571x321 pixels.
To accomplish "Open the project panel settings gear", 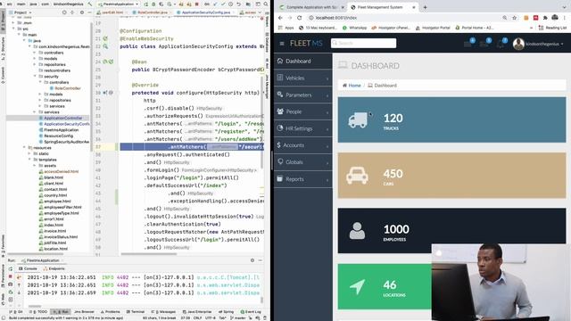I will tap(82, 12).
